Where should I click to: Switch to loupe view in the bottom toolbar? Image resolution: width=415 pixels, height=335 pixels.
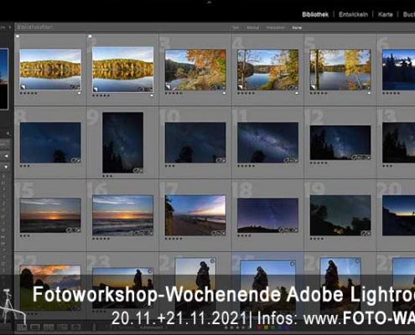coord(35,327)
